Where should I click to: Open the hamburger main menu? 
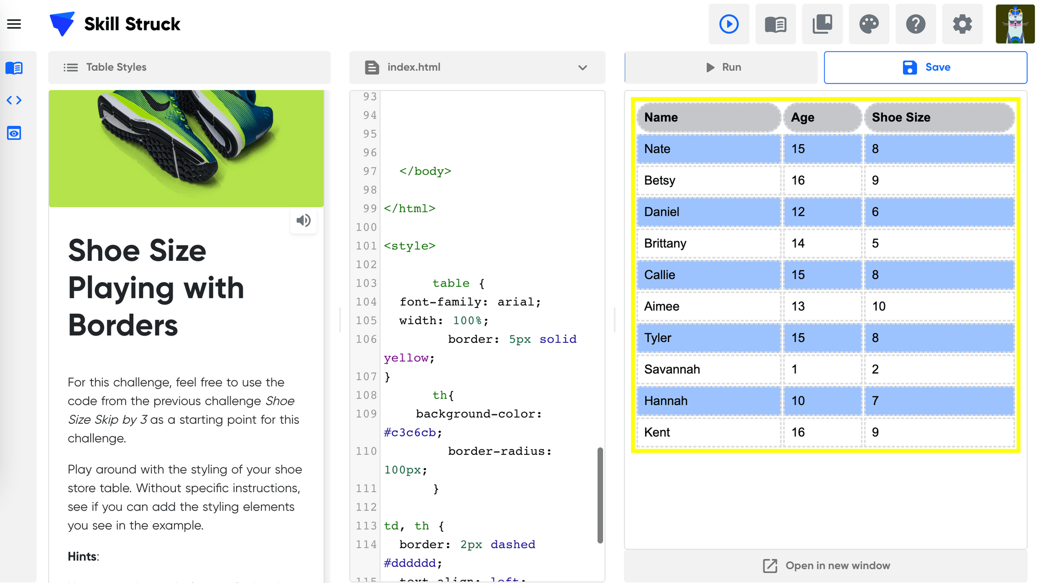click(14, 24)
